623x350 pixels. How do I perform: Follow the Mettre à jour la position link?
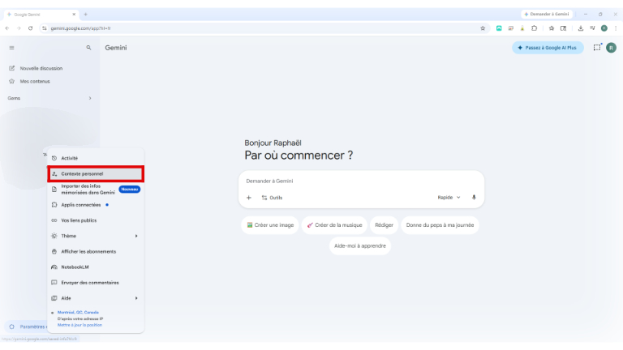point(79,325)
